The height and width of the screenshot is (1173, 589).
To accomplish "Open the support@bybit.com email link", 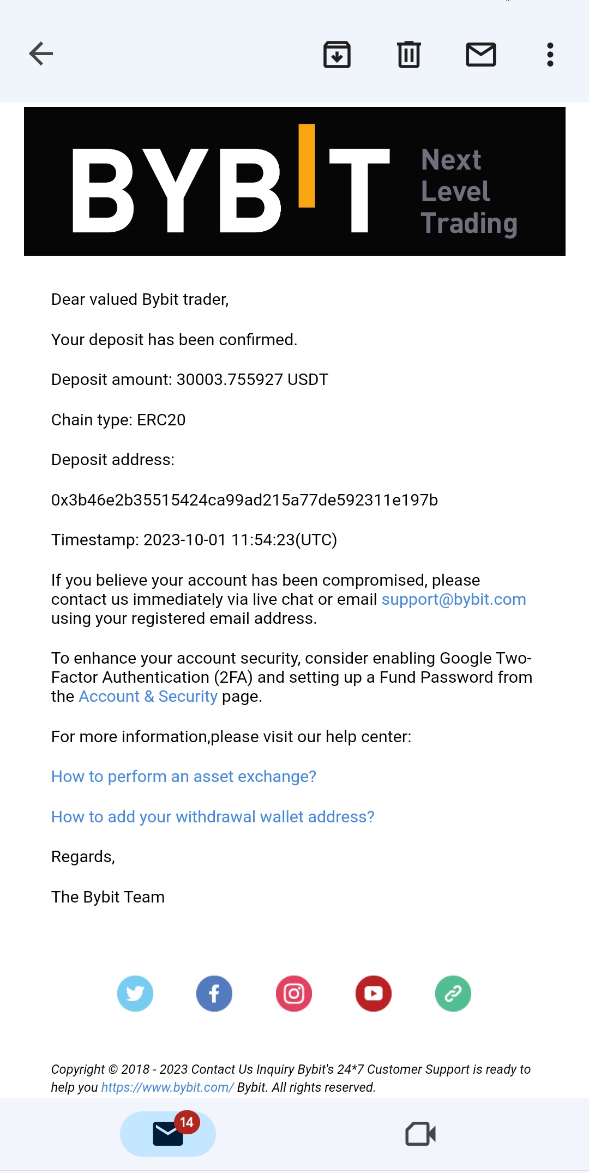I will click(x=454, y=599).
